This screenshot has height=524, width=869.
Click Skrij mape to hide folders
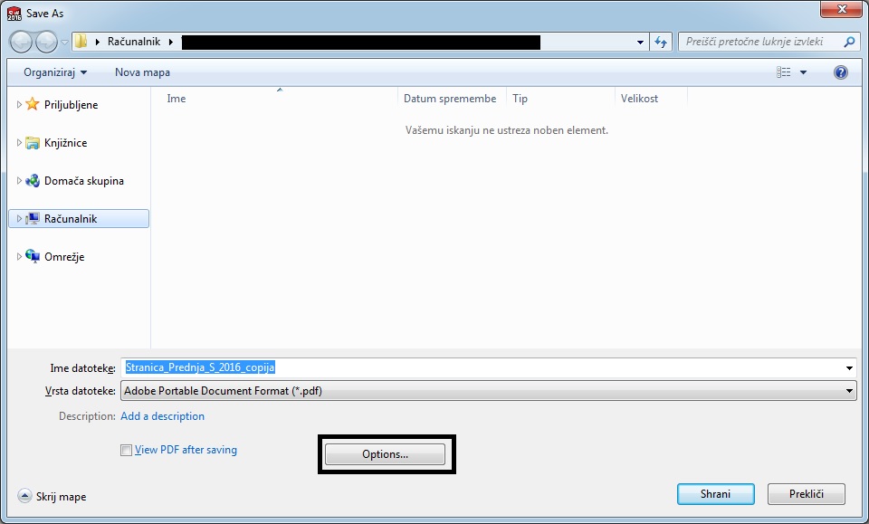(53, 497)
